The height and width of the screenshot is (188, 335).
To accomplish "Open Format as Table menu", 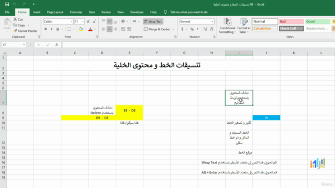I will point(243,26).
